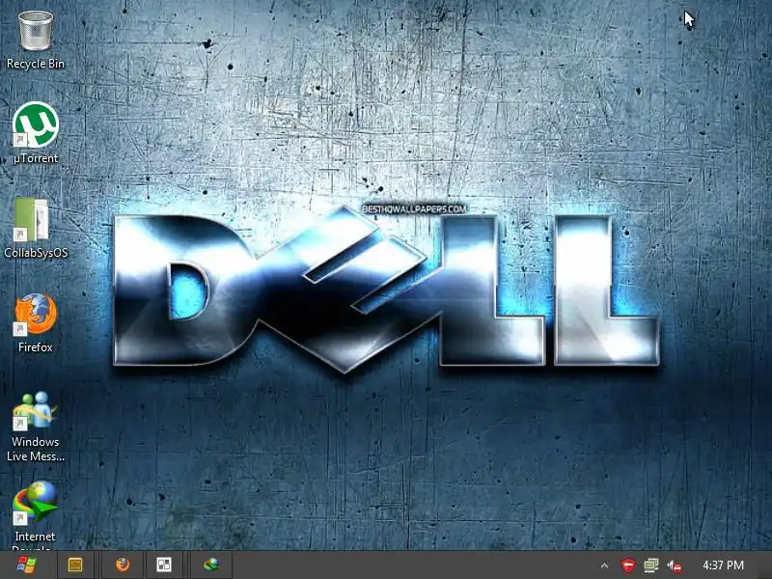This screenshot has width=772, height=579.
Task: Open Windows Live Messenger desktop shortcut
Action: (35, 409)
